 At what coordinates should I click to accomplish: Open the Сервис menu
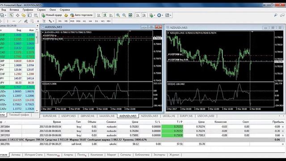pos(41,10)
